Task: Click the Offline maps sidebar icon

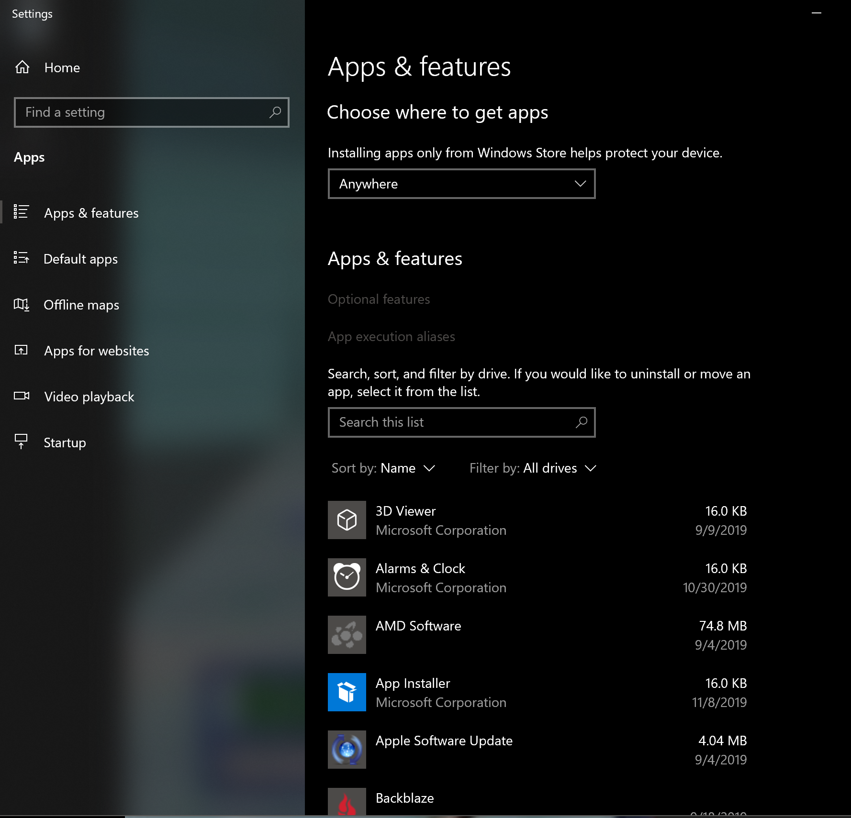Action: [x=22, y=304]
